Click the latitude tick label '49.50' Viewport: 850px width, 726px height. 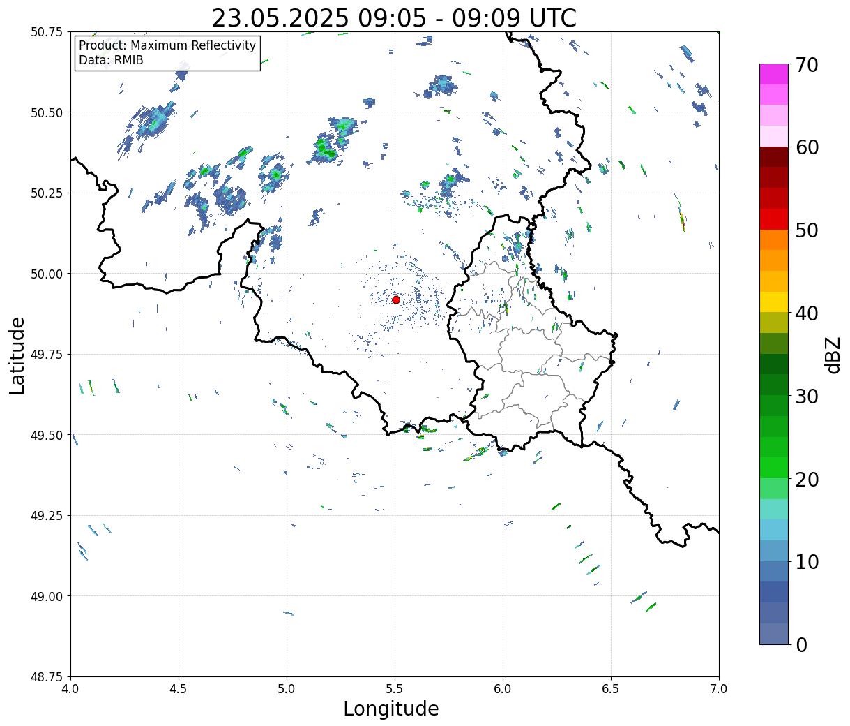coord(46,435)
